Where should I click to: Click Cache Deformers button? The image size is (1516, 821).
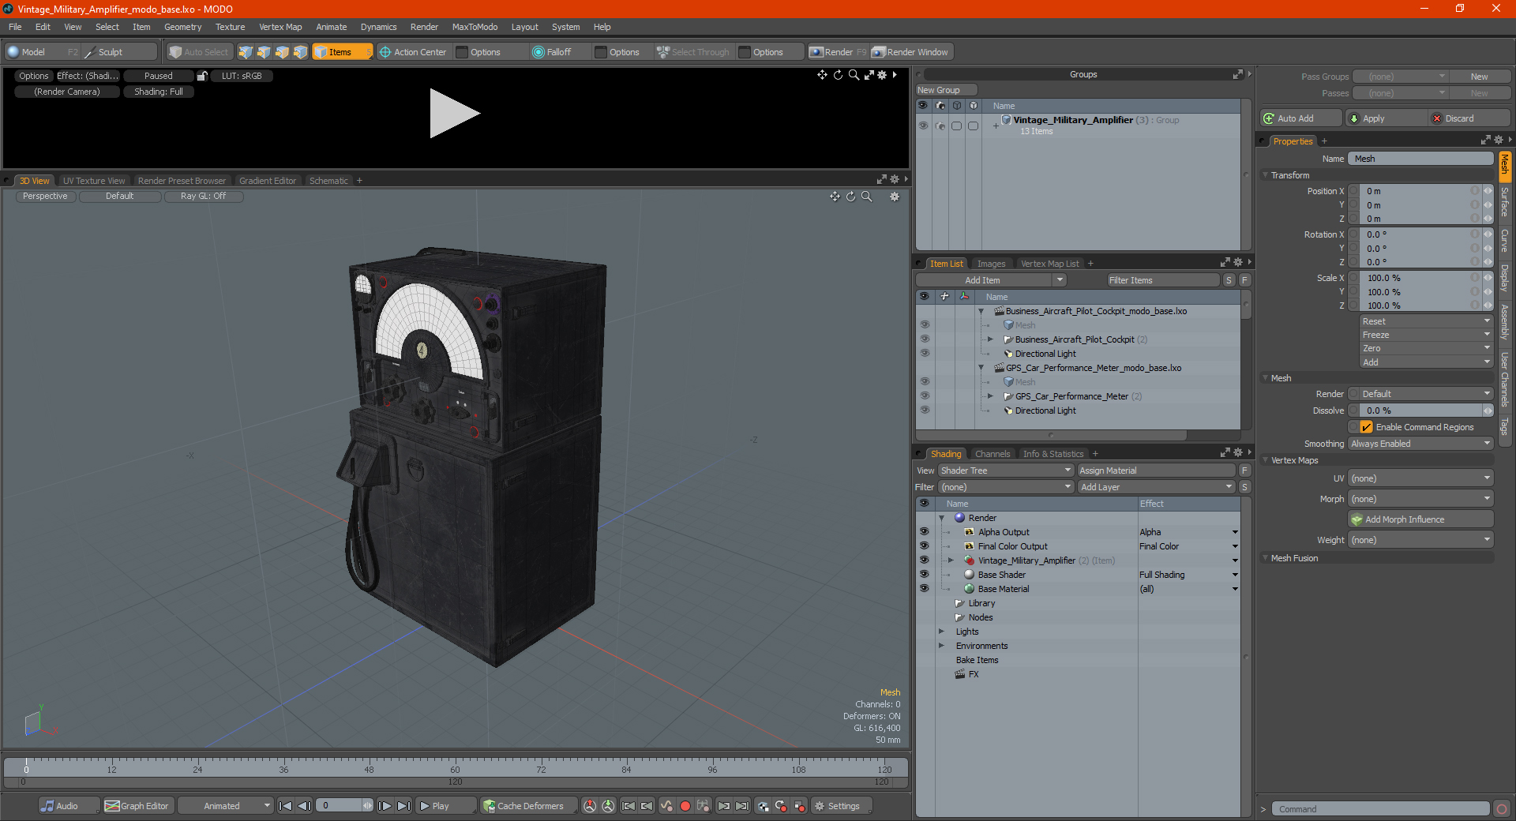527,806
